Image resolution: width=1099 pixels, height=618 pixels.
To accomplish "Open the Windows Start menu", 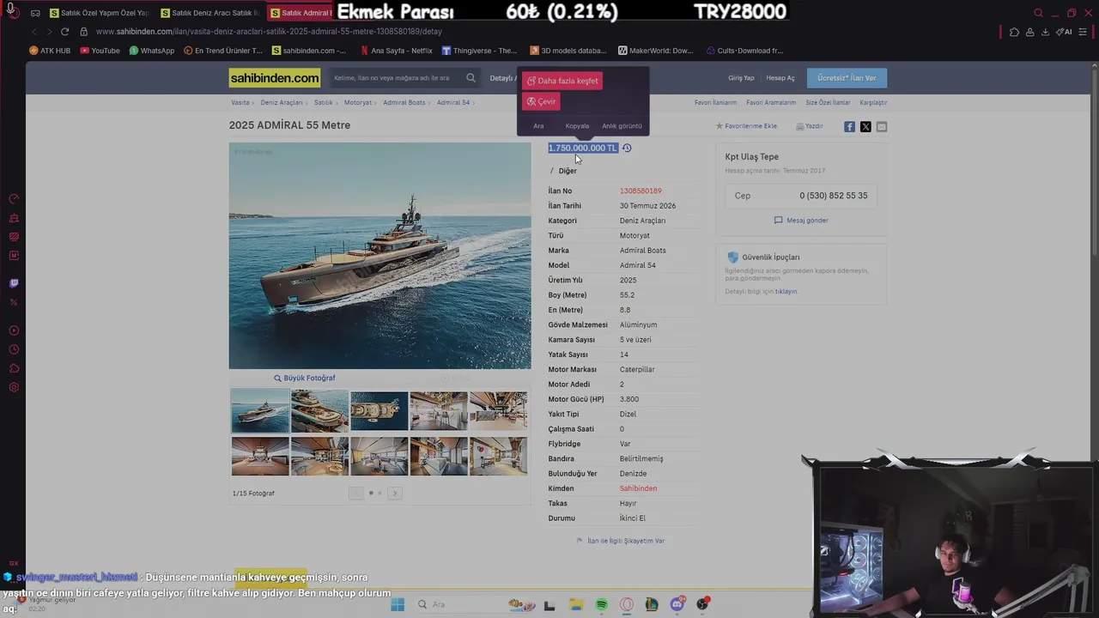I will coord(397,604).
